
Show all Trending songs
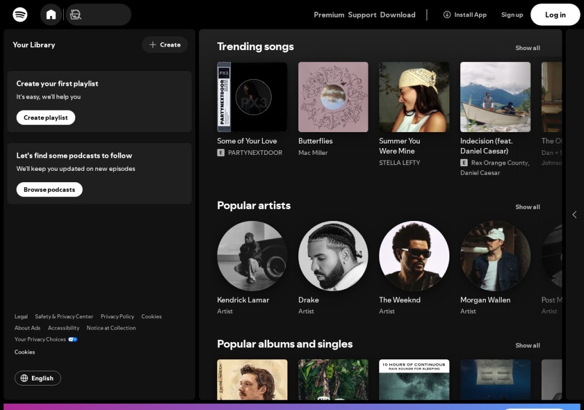(528, 48)
